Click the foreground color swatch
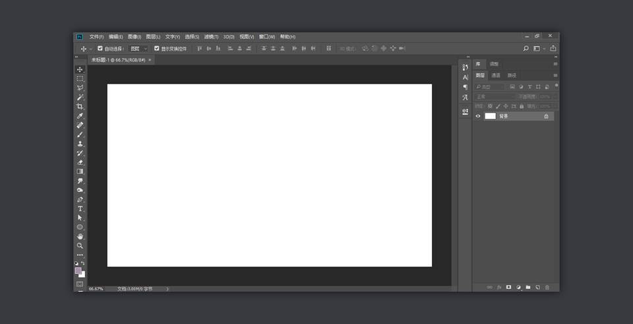Viewport: 633px width, 324px height. (x=78, y=271)
